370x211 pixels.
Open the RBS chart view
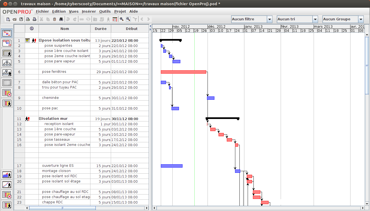(7, 73)
